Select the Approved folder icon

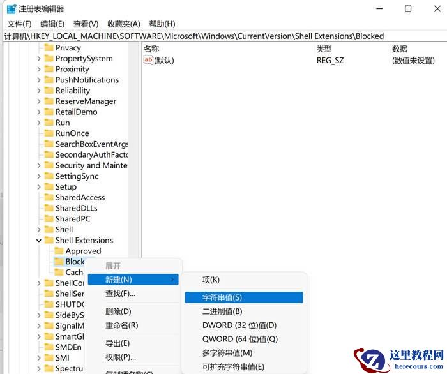point(59,251)
